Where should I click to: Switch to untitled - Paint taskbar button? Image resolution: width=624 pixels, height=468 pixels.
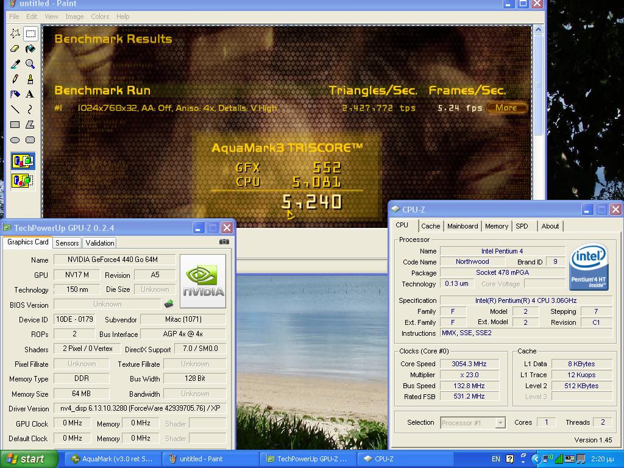pyautogui.click(x=211, y=459)
